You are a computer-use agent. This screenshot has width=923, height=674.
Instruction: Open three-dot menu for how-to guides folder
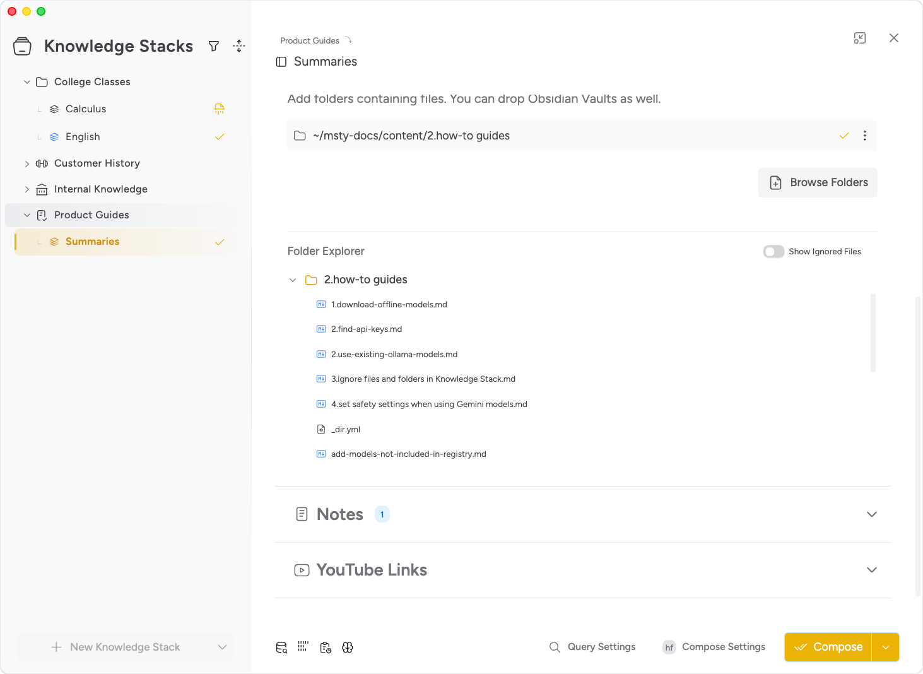[x=864, y=136]
